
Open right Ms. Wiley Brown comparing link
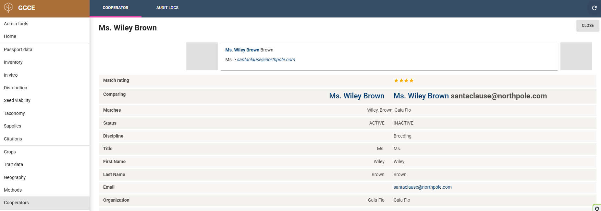click(x=421, y=96)
